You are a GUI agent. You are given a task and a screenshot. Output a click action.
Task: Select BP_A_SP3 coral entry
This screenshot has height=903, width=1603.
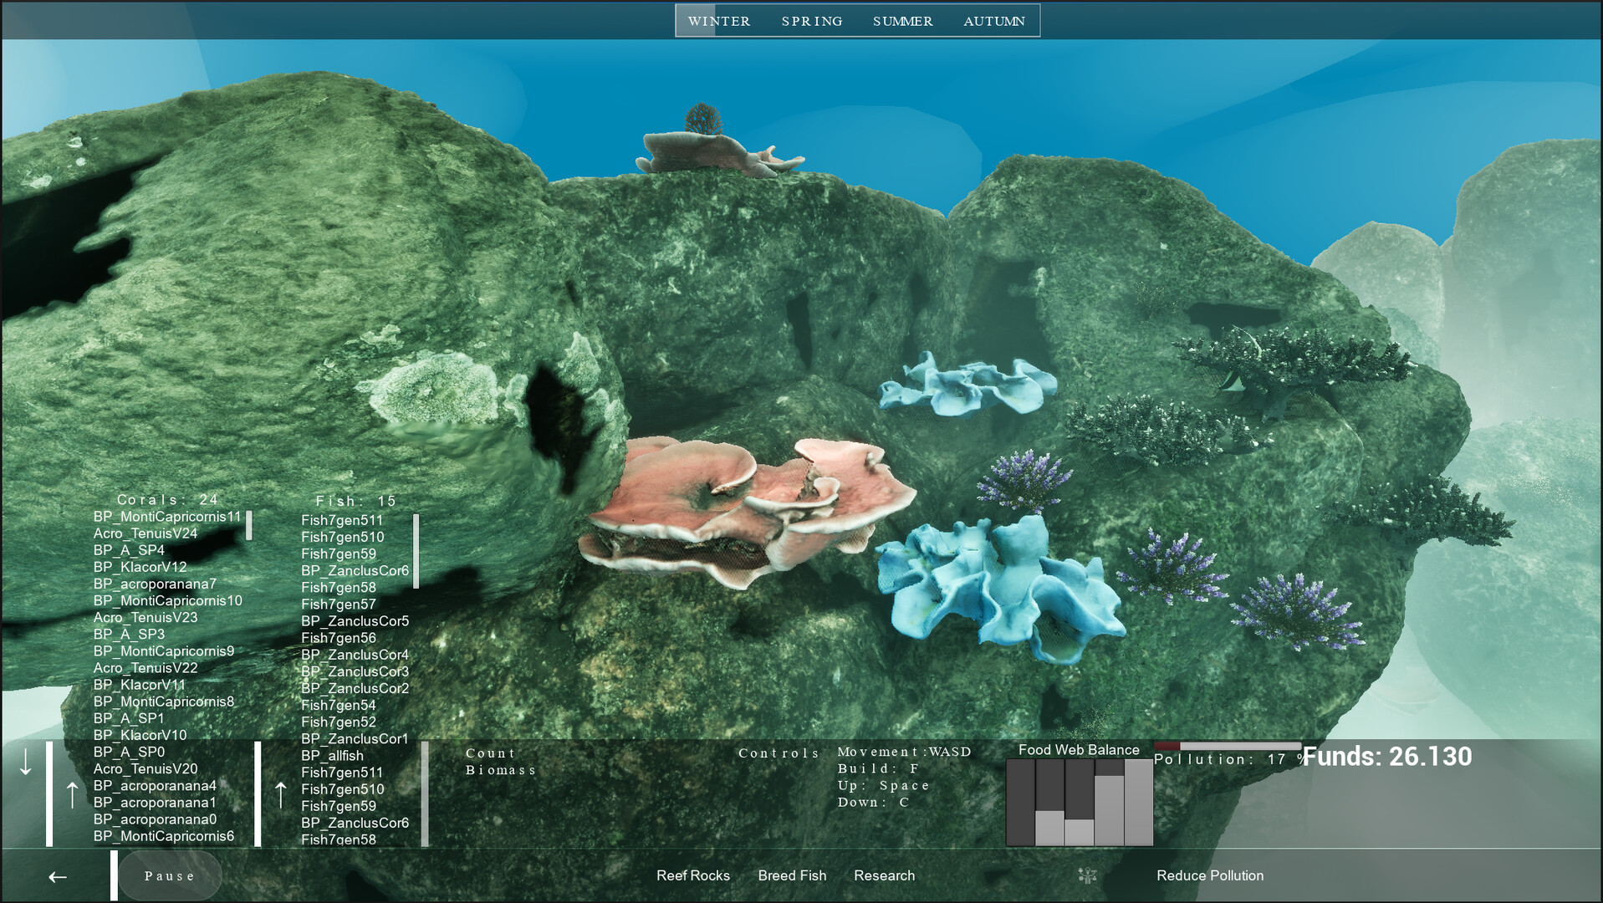point(129,634)
